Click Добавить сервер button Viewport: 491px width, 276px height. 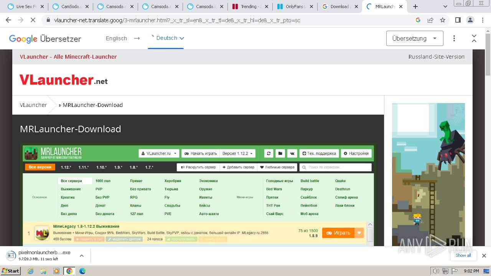[238, 167]
